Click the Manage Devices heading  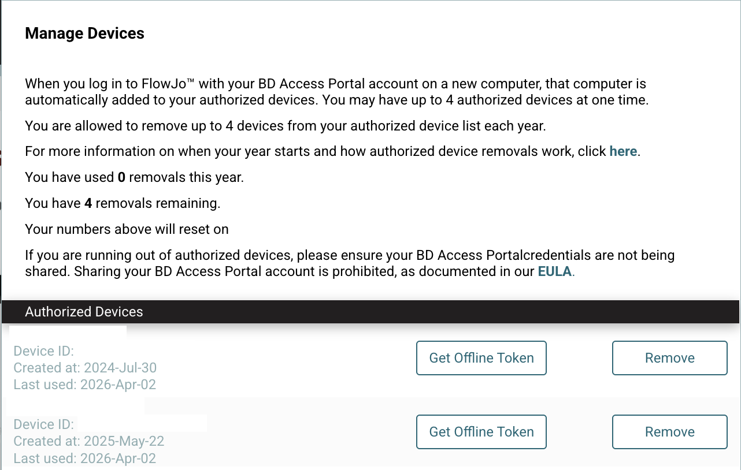click(x=84, y=33)
